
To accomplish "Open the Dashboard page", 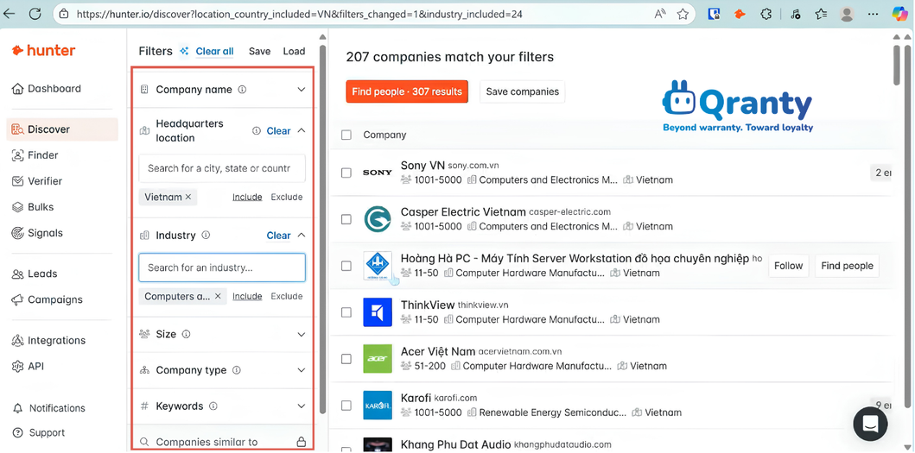I will [x=47, y=89].
